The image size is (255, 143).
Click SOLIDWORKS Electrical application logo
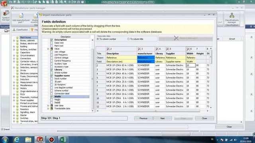(x=4, y=4)
